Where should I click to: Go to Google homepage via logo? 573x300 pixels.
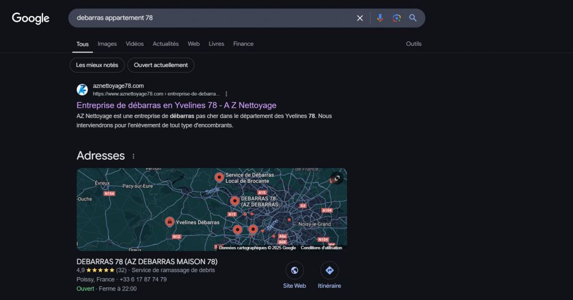[31, 18]
